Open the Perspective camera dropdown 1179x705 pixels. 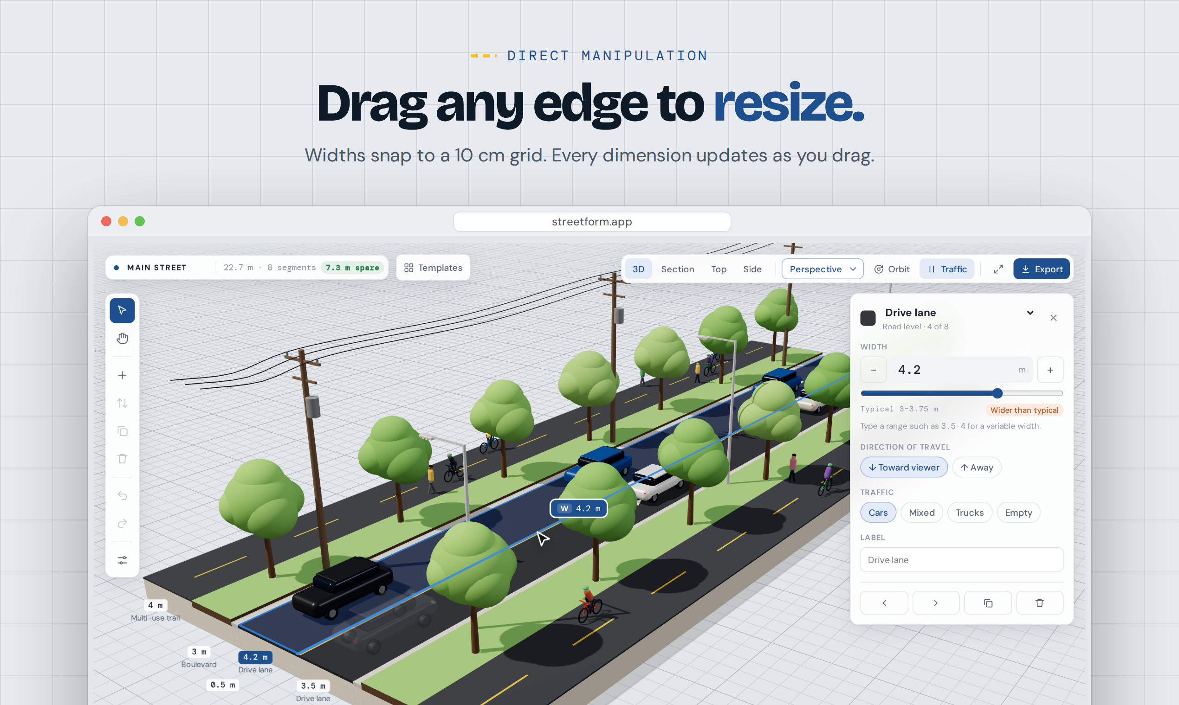(x=823, y=269)
